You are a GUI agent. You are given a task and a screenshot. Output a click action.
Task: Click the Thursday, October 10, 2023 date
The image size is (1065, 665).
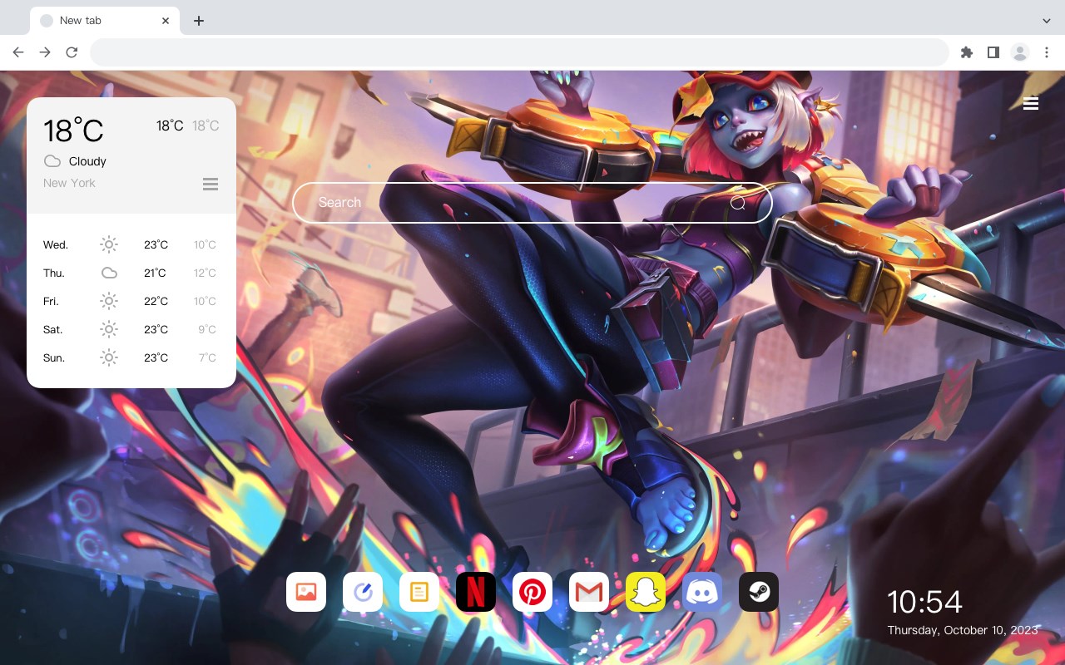[x=963, y=630]
